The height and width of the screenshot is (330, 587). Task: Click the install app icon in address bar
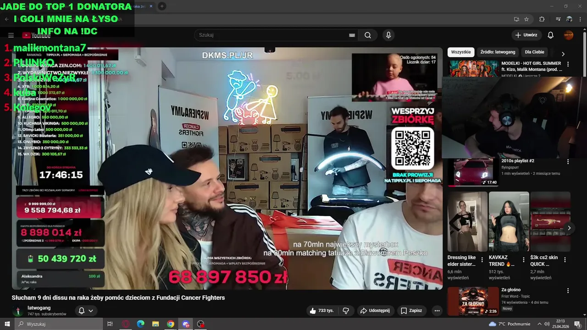pos(516,19)
